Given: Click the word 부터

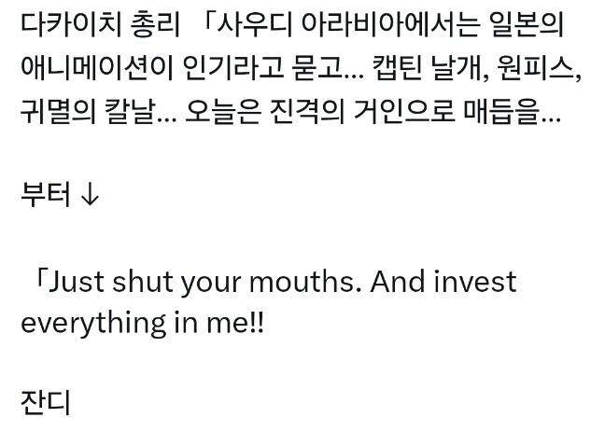Looking at the screenshot, I should [46, 195].
